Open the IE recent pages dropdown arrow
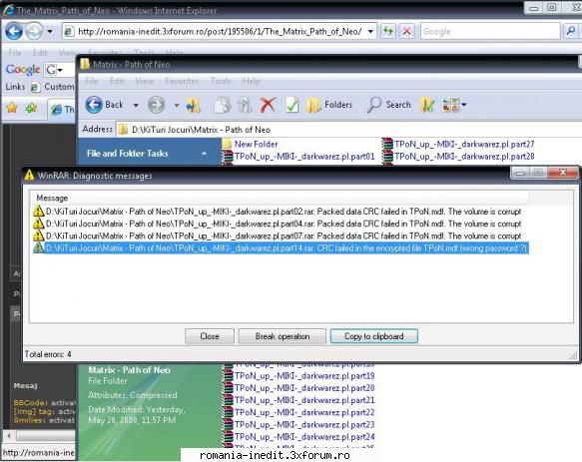The width and height of the screenshot is (582, 462). click(50, 32)
